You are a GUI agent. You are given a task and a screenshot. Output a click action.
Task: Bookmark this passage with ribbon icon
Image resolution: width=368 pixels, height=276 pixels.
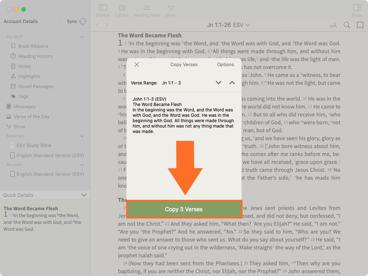pos(360,25)
